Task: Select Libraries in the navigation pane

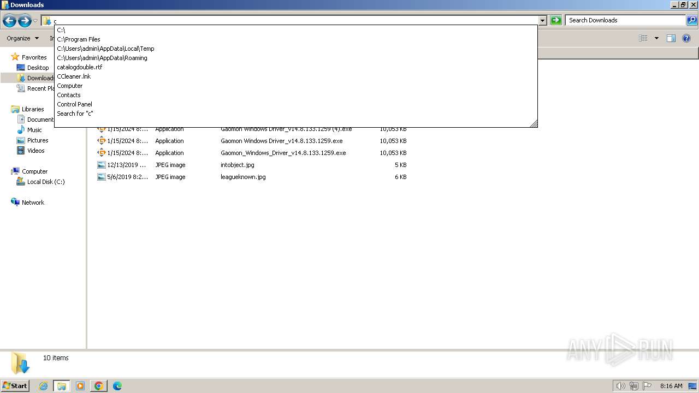Action: tap(33, 109)
